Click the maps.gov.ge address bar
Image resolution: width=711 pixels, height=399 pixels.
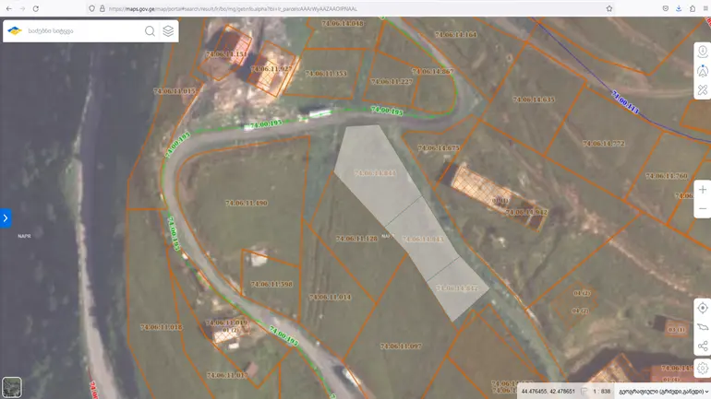[349, 8]
